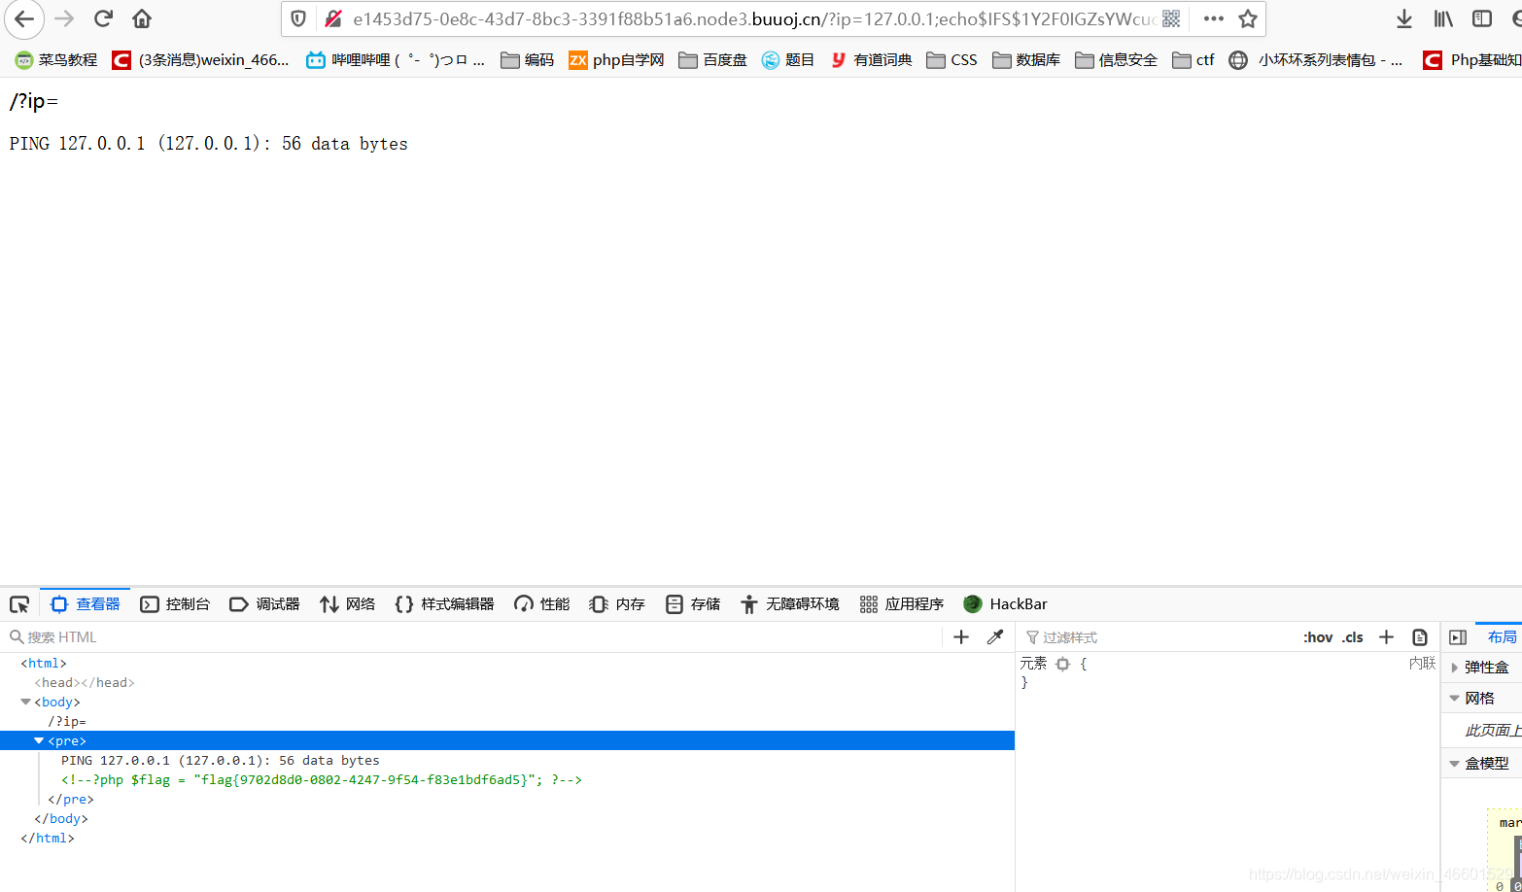Activate the element picker tool
This screenshot has height=892, width=1522.
click(19, 604)
